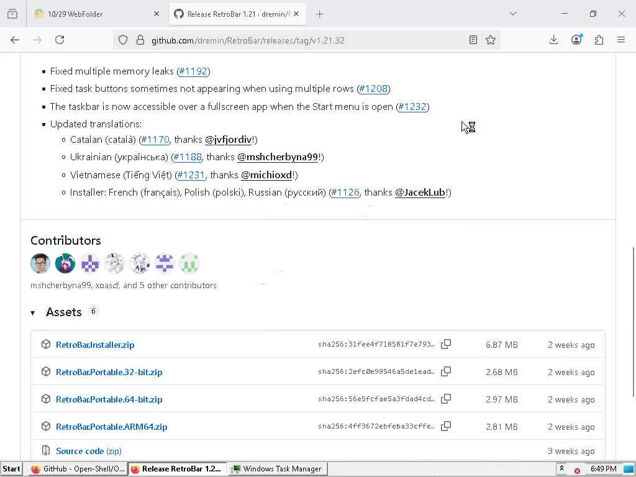Collapse the Assets section triangle
The image size is (636, 477).
click(33, 313)
